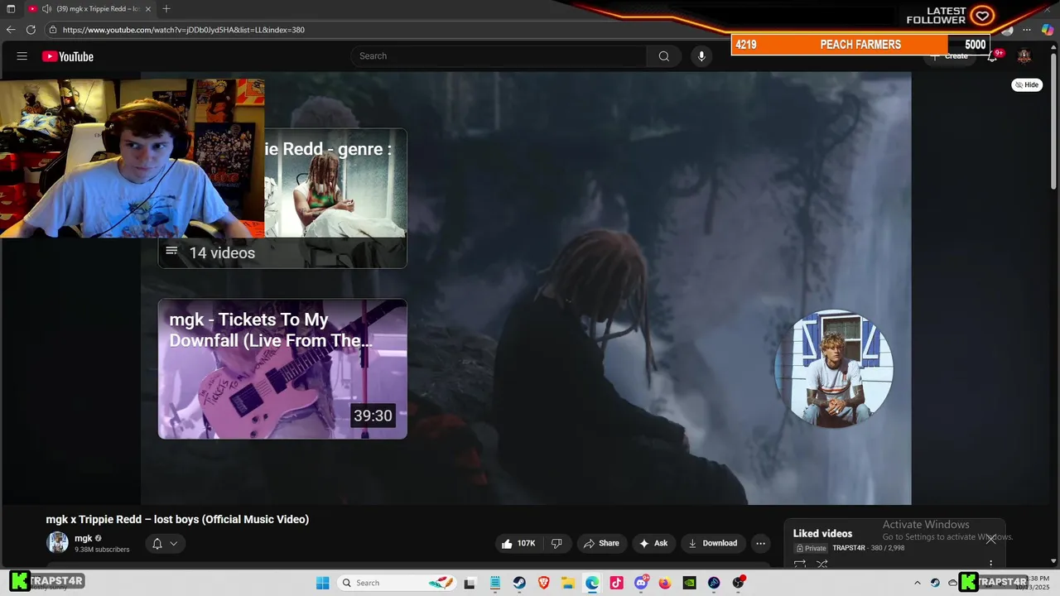This screenshot has height=596, width=1060.
Task: Open TRAPST4R playlist owner link
Action: (x=849, y=548)
